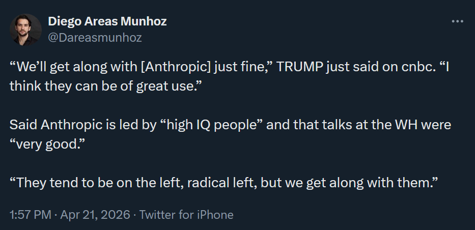Click Diego Areas Munhoz's profile avatar

25,30
